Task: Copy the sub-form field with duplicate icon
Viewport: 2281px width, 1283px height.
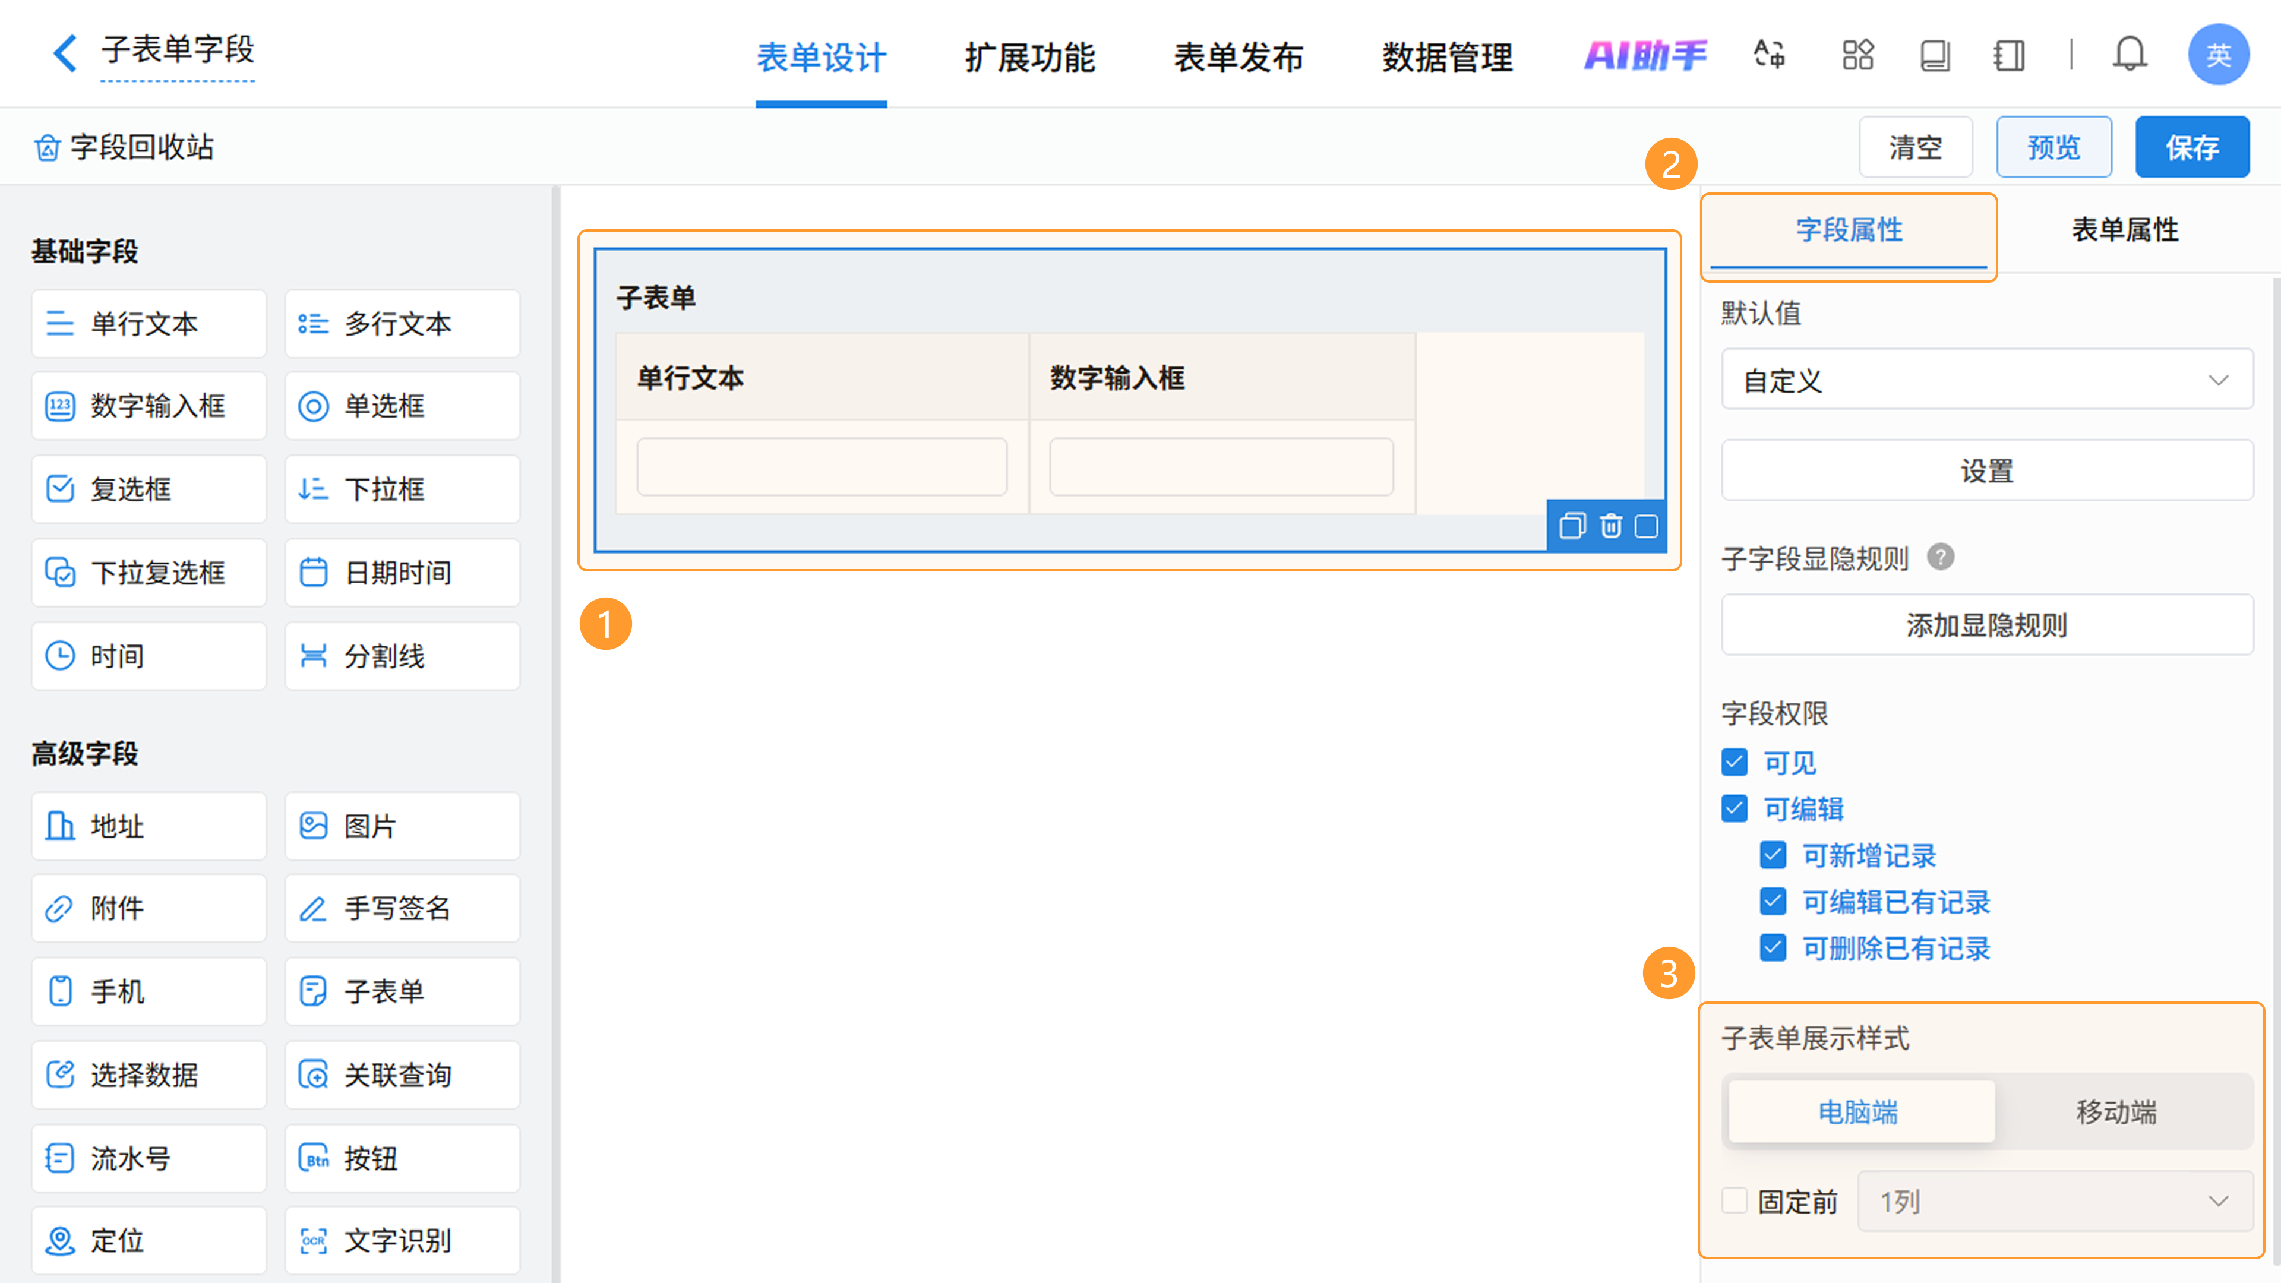Action: (x=1572, y=526)
